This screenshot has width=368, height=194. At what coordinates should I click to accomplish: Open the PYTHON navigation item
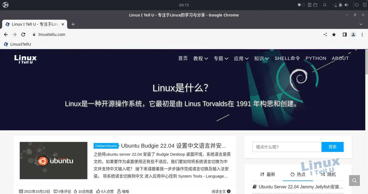click(316, 58)
